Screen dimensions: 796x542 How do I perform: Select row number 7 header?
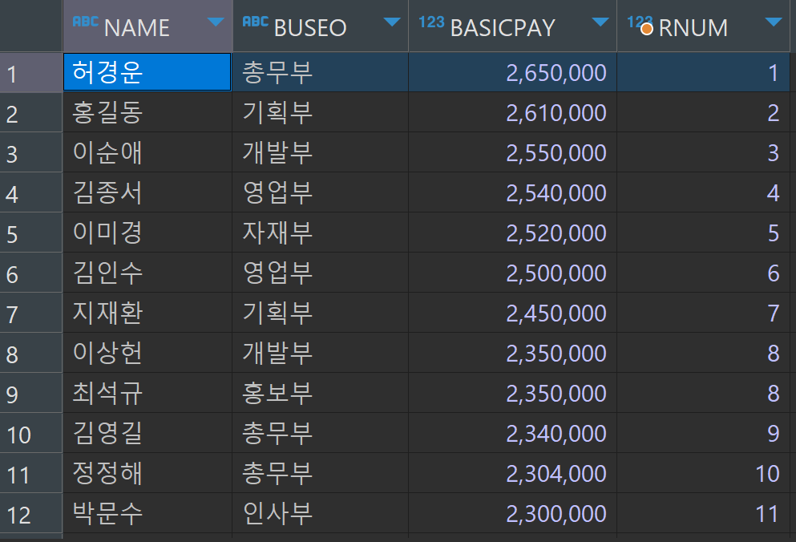(x=31, y=313)
